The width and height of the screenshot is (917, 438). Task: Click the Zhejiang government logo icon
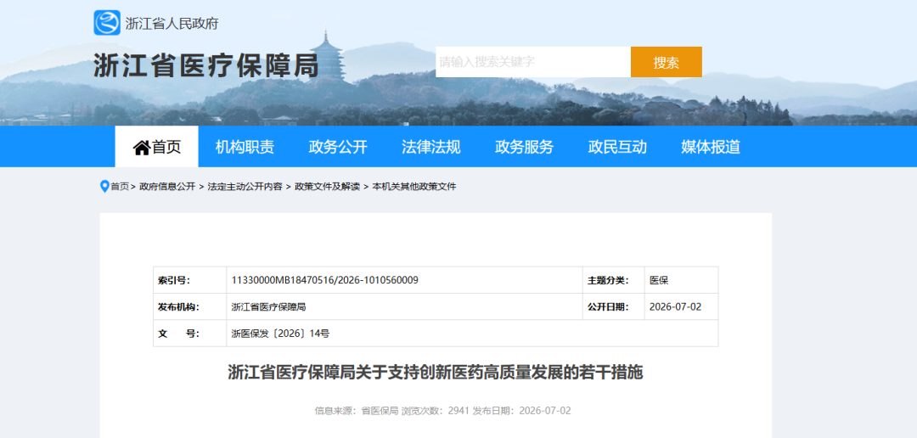pyautogui.click(x=107, y=23)
